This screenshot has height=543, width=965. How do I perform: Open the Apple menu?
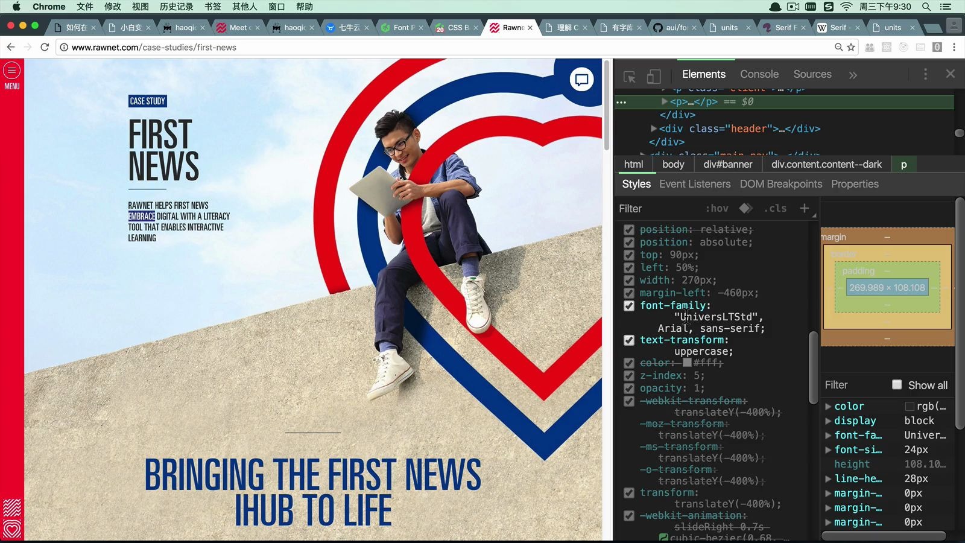click(x=16, y=7)
